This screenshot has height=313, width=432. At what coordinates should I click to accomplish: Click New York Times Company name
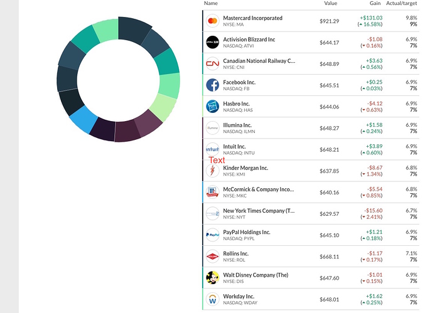pos(259,211)
